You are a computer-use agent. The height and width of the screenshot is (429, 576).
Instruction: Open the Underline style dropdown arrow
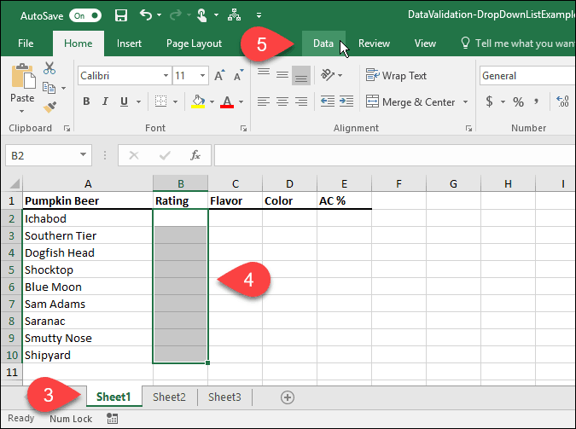tap(138, 101)
